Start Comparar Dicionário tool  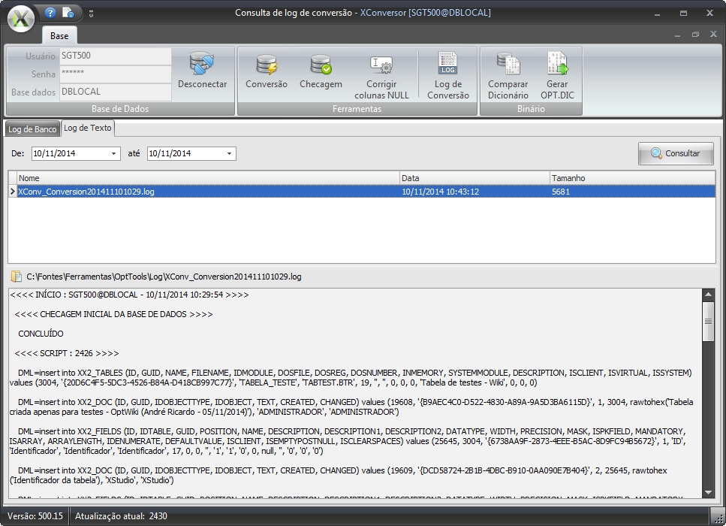(508, 65)
